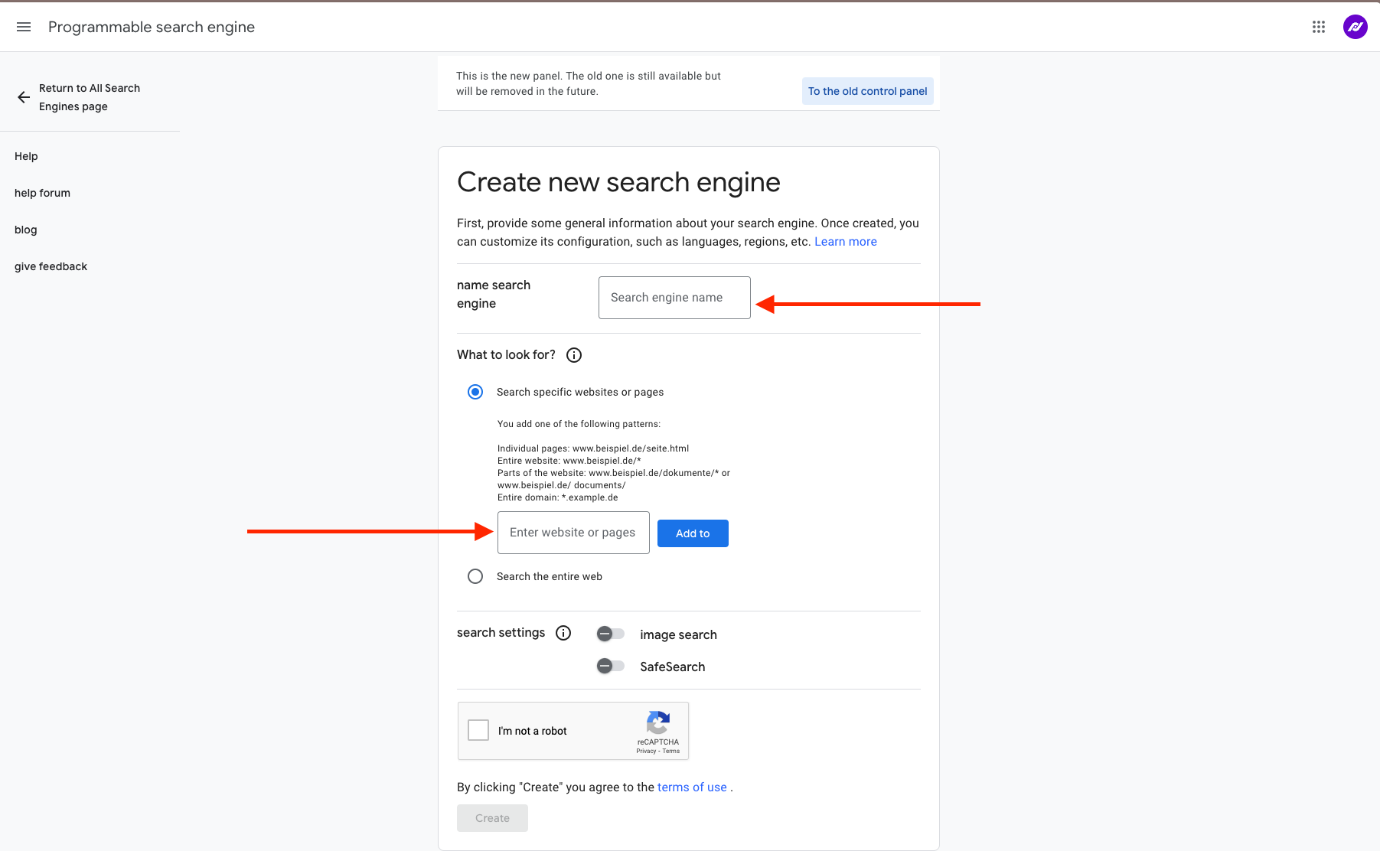Image resolution: width=1380 pixels, height=851 pixels.
Task: Click To the old control panel button
Action: point(867,91)
